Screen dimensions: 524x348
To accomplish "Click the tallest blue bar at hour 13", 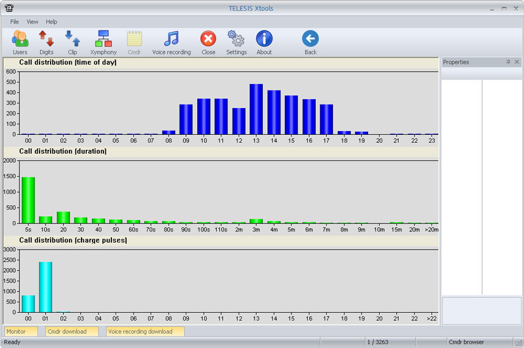I will click(x=256, y=109).
